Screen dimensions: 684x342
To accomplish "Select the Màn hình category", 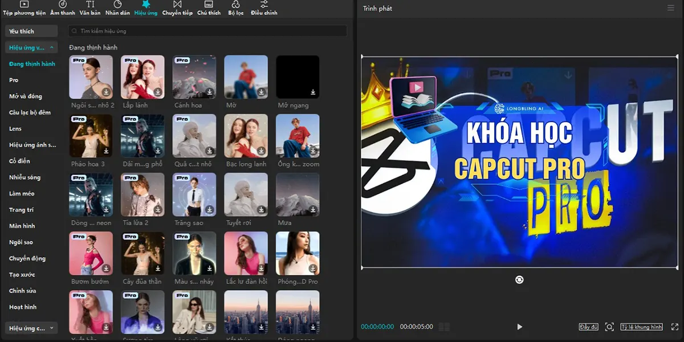I will coord(22,226).
